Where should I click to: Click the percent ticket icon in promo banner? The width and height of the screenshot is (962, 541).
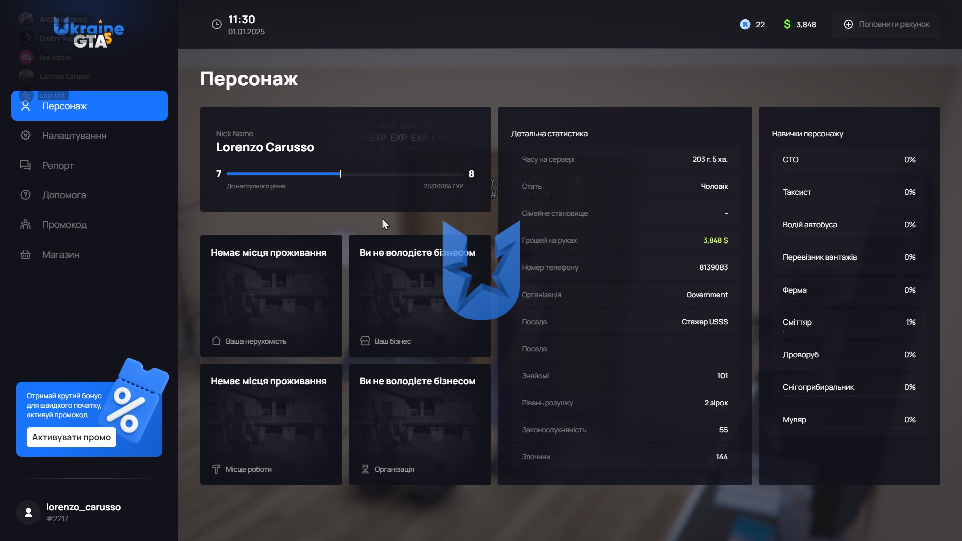[x=134, y=401]
